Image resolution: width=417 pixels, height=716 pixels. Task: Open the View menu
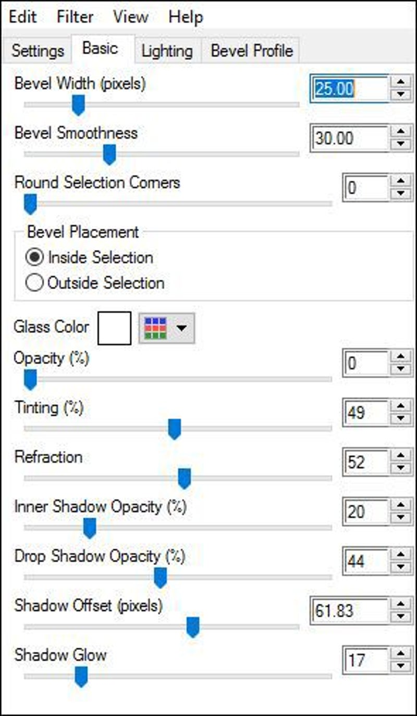tap(131, 17)
